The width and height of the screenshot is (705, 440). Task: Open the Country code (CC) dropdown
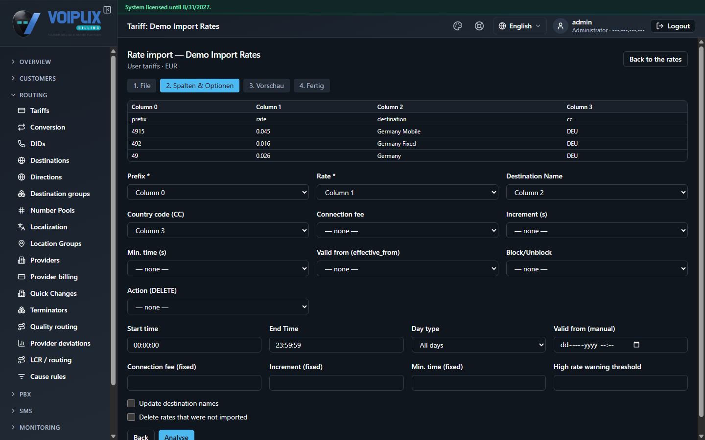click(x=218, y=230)
